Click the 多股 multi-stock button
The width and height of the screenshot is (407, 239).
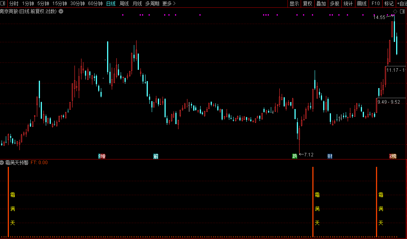[x=334, y=3]
